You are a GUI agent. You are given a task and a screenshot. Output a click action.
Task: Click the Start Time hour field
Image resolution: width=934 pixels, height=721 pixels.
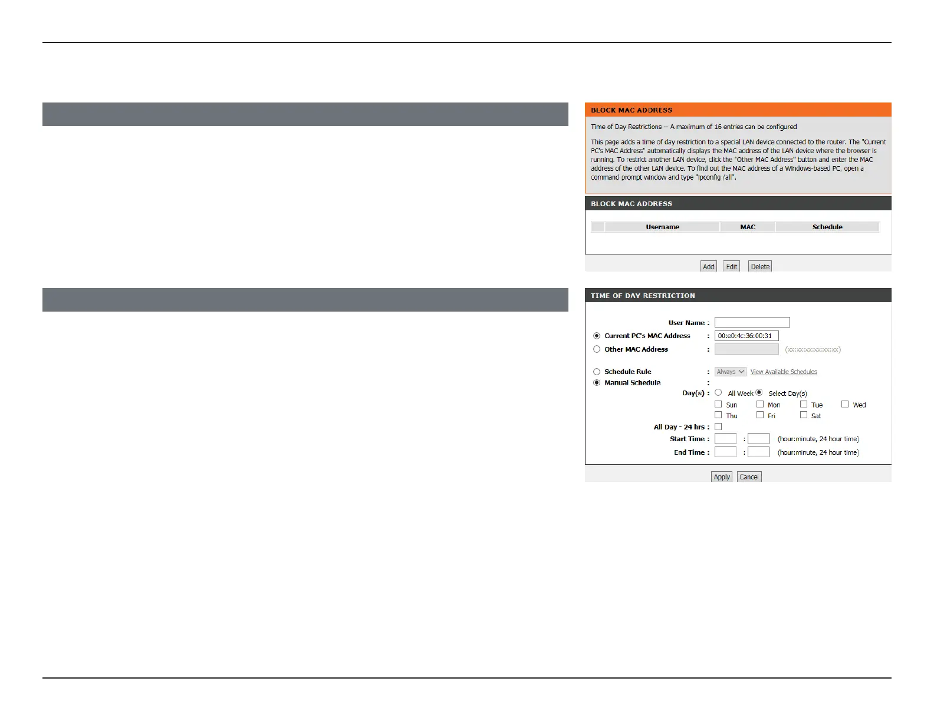[725, 438]
